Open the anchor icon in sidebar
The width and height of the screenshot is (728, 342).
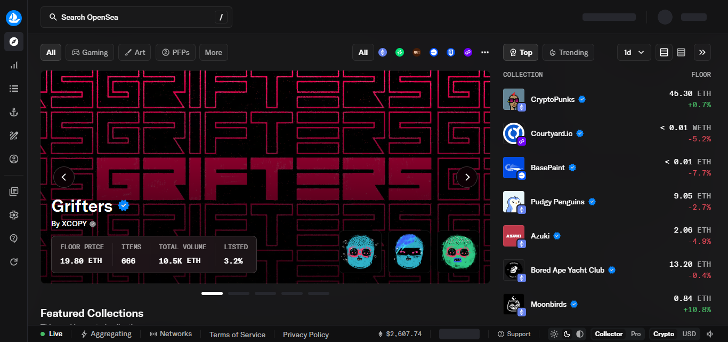[x=14, y=112]
